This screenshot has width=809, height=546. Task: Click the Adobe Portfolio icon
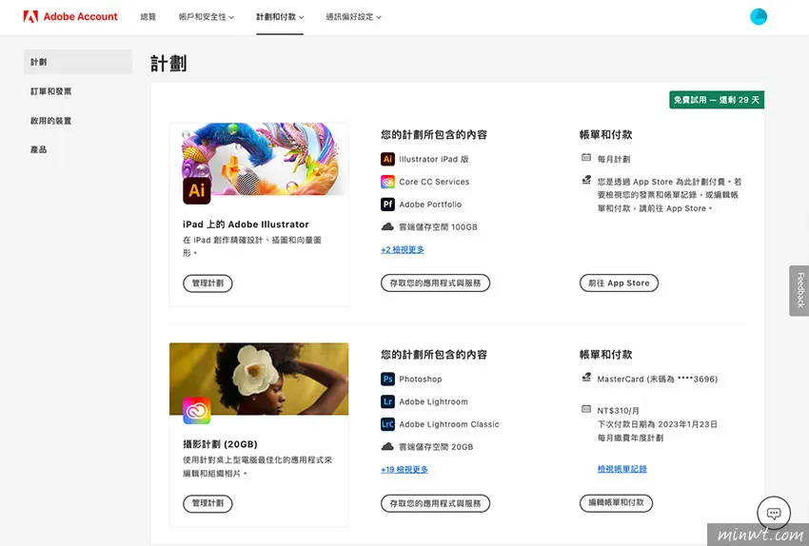(387, 205)
